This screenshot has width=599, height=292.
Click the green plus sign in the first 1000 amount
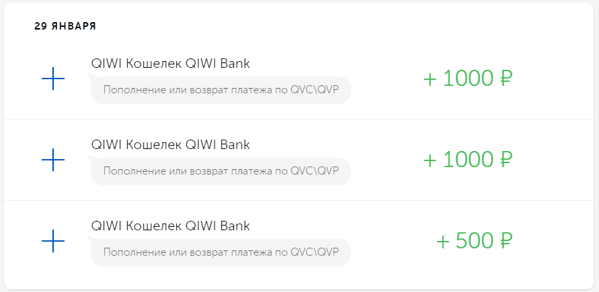[x=430, y=80]
